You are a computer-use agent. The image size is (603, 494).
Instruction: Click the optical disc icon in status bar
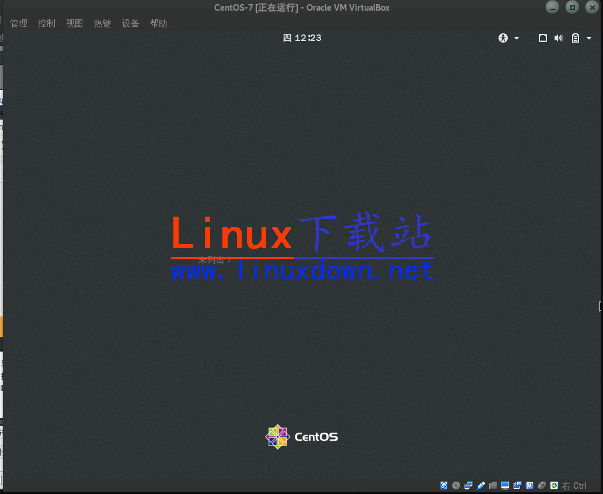(x=456, y=486)
